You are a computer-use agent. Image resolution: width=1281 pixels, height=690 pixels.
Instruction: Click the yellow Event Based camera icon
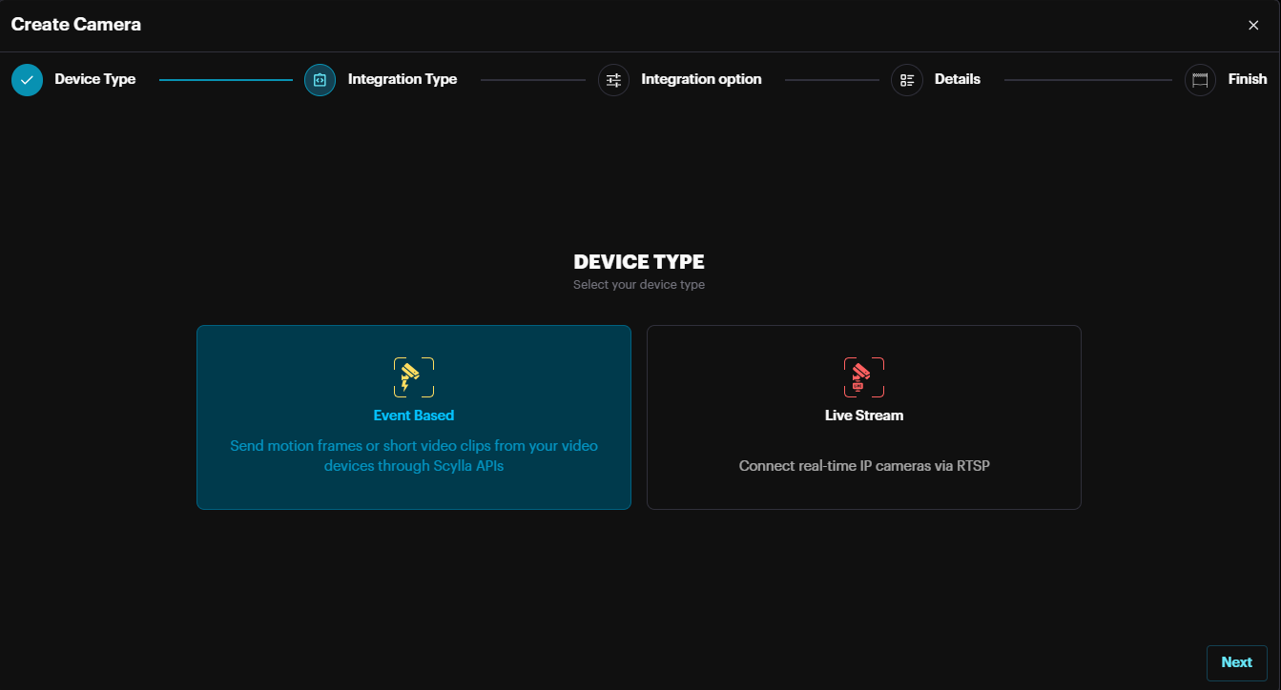coord(413,377)
